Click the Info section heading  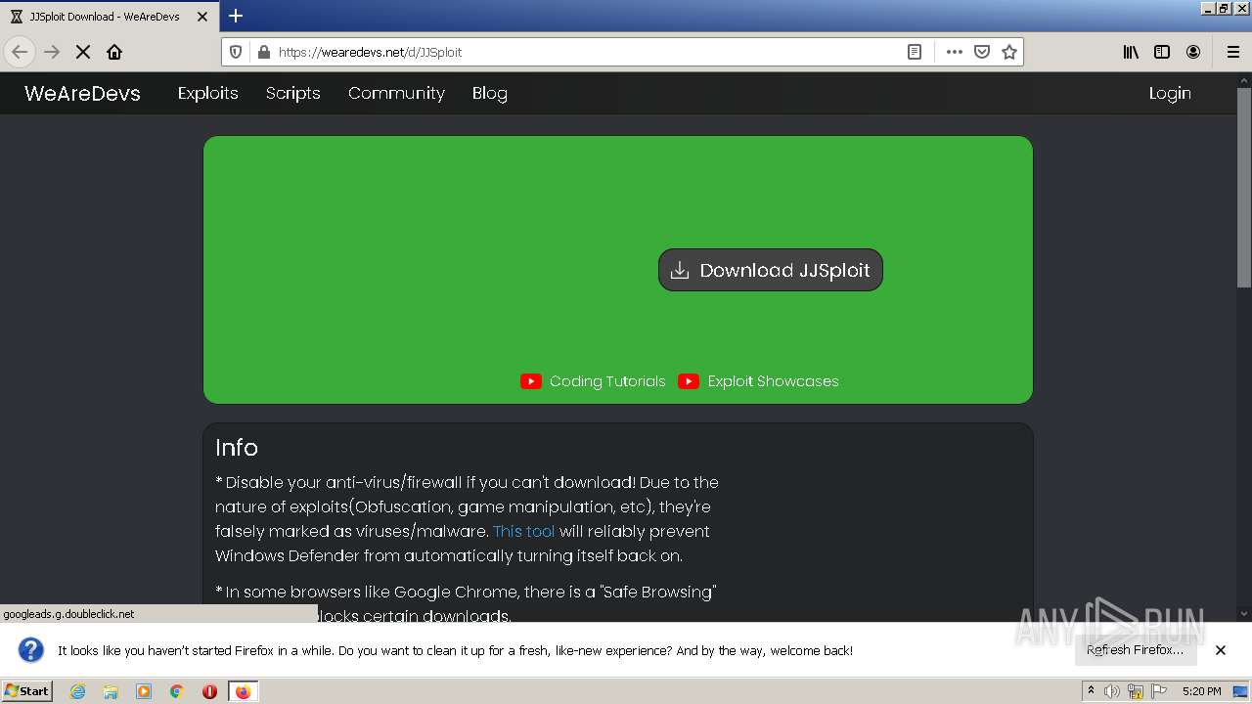tap(237, 447)
